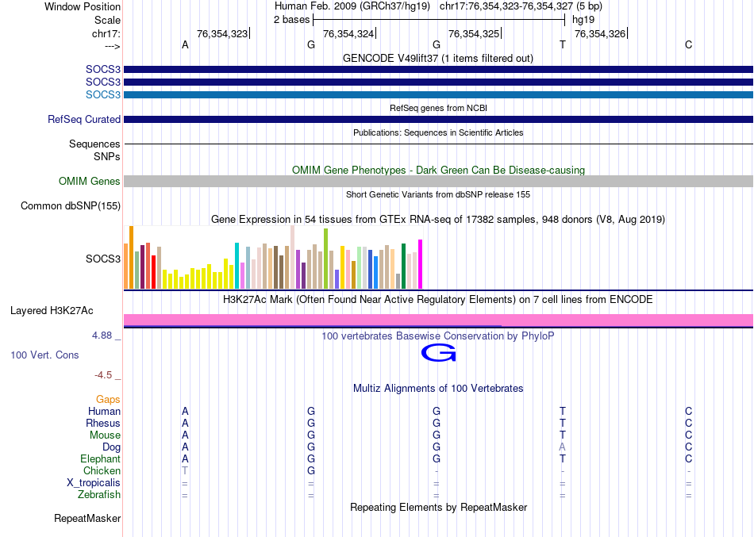Image resolution: width=754 pixels, height=537 pixels.
Task: Click Short Genetic Variants from dbSNP title
Action: coord(438,194)
